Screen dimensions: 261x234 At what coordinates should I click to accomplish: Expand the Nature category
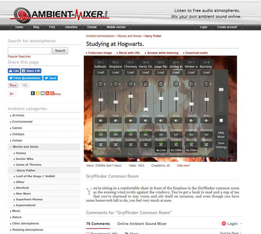point(17,217)
